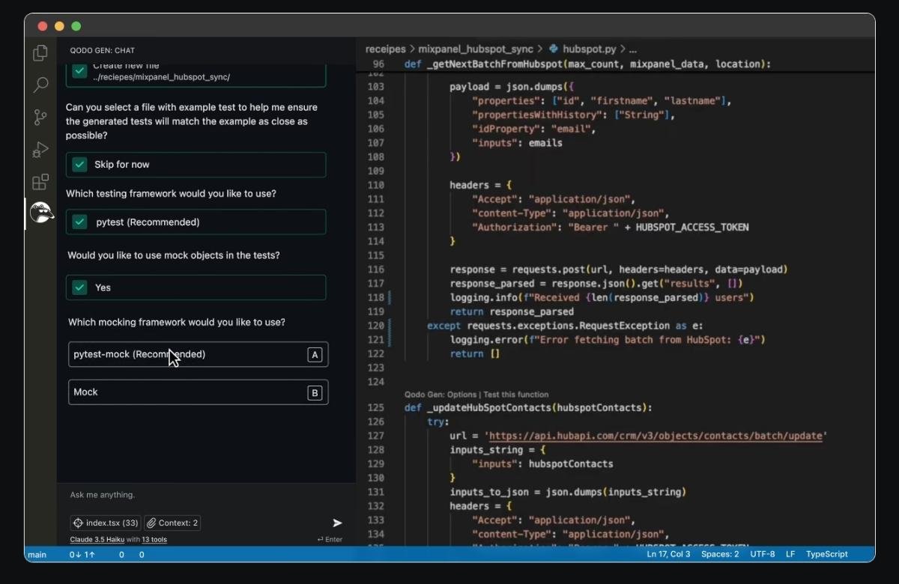Click the mixpanel_hubspot_sync breadcrumb segment
The width and height of the screenshot is (899, 584).
(476, 49)
